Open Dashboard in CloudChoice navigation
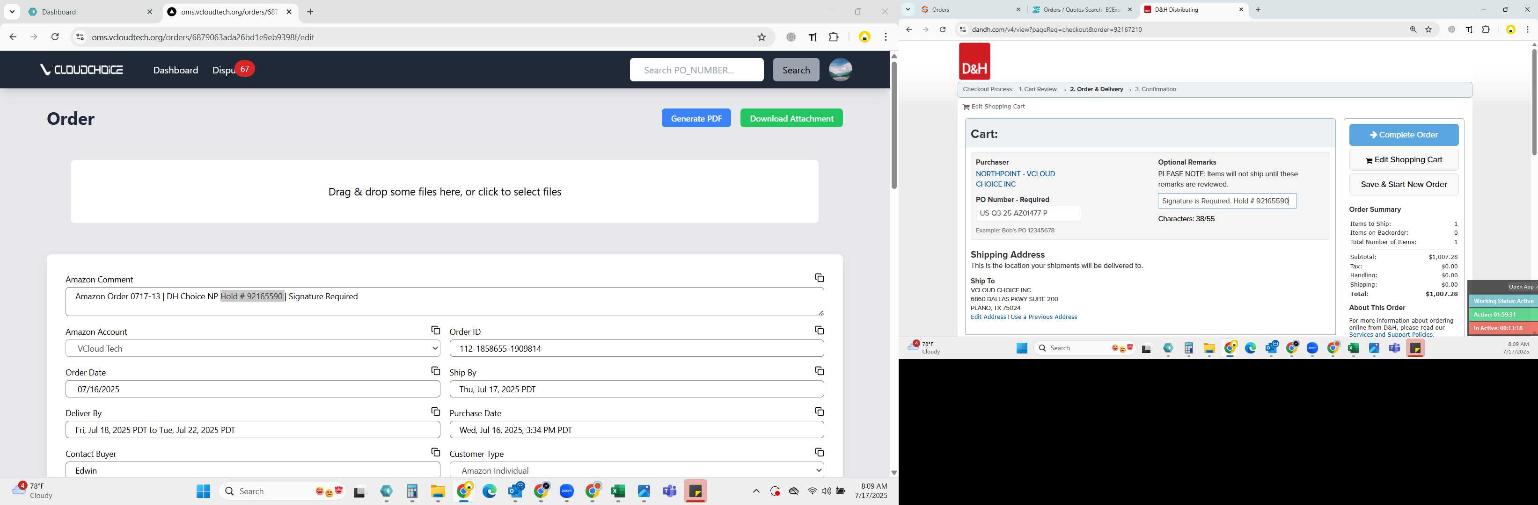 (x=176, y=70)
